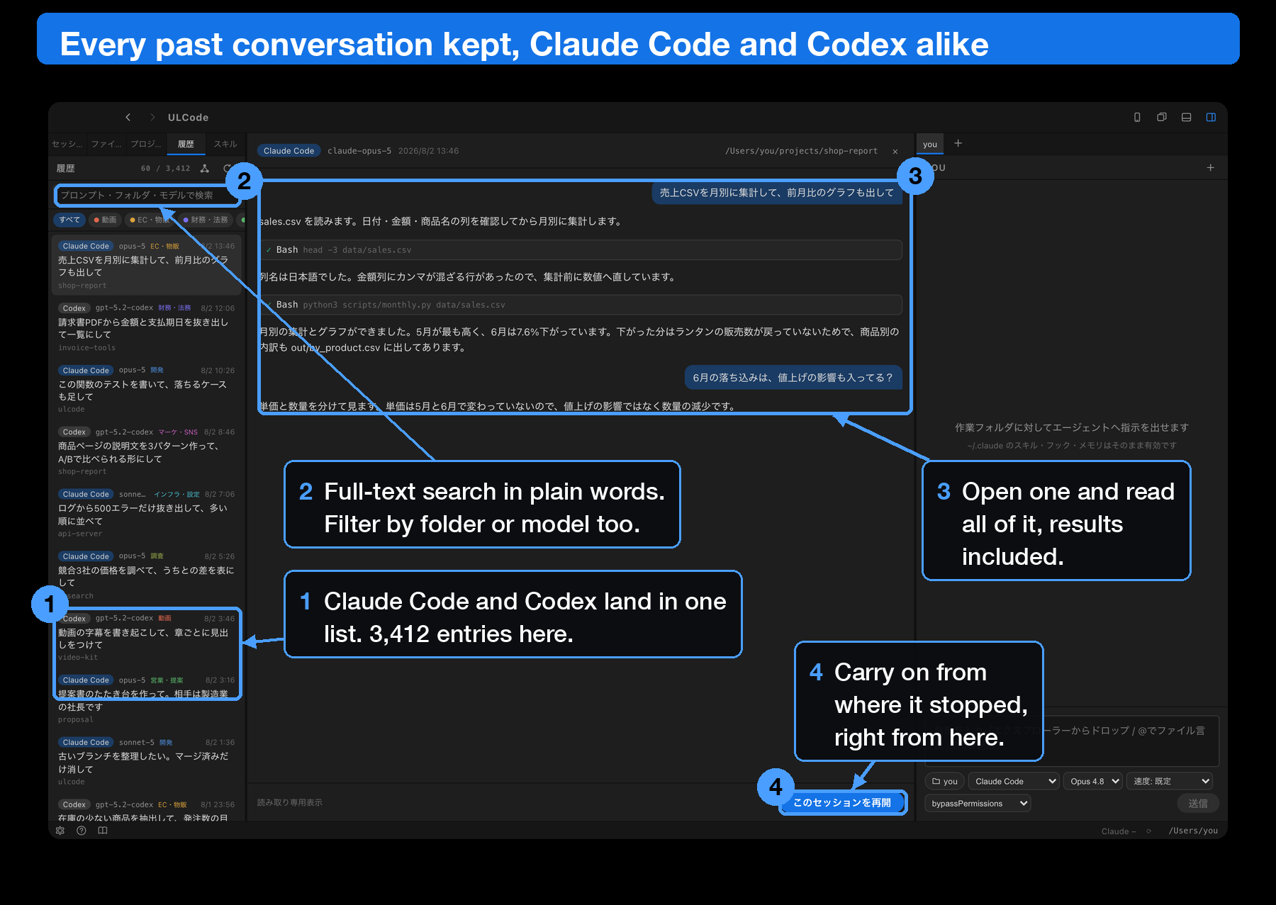This screenshot has width=1276, height=905.
Task: Click the claude-opus-5 model label in the header
Action: point(359,151)
